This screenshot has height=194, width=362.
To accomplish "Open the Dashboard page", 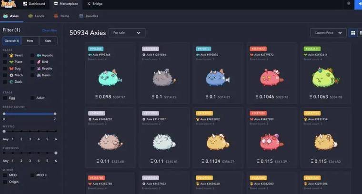I will [x=34, y=4].
